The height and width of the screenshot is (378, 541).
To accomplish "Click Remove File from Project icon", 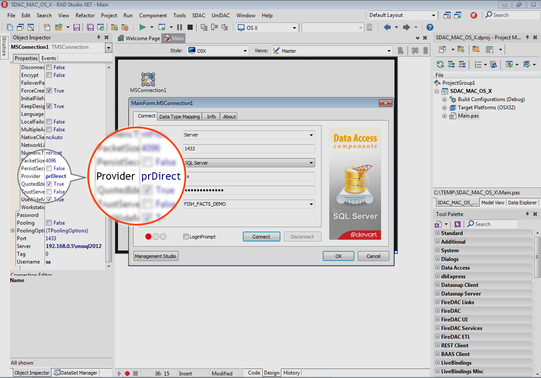I will (125, 27).
